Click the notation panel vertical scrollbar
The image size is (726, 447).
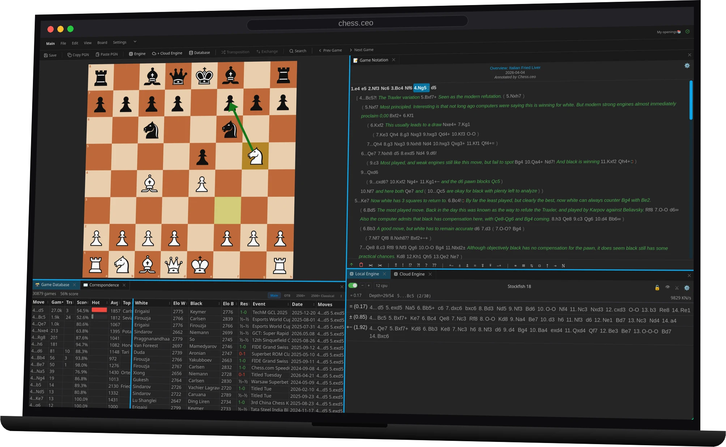coord(691,100)
